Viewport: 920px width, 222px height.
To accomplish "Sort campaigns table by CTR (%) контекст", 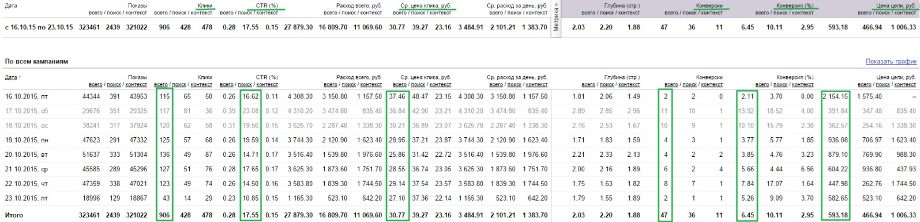I will coord(267,84).
